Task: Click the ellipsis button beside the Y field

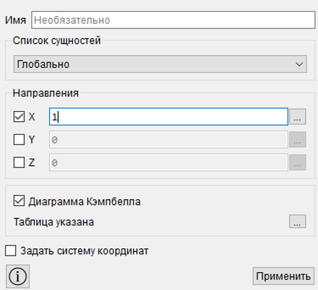Action: click(x=297, y=140)
